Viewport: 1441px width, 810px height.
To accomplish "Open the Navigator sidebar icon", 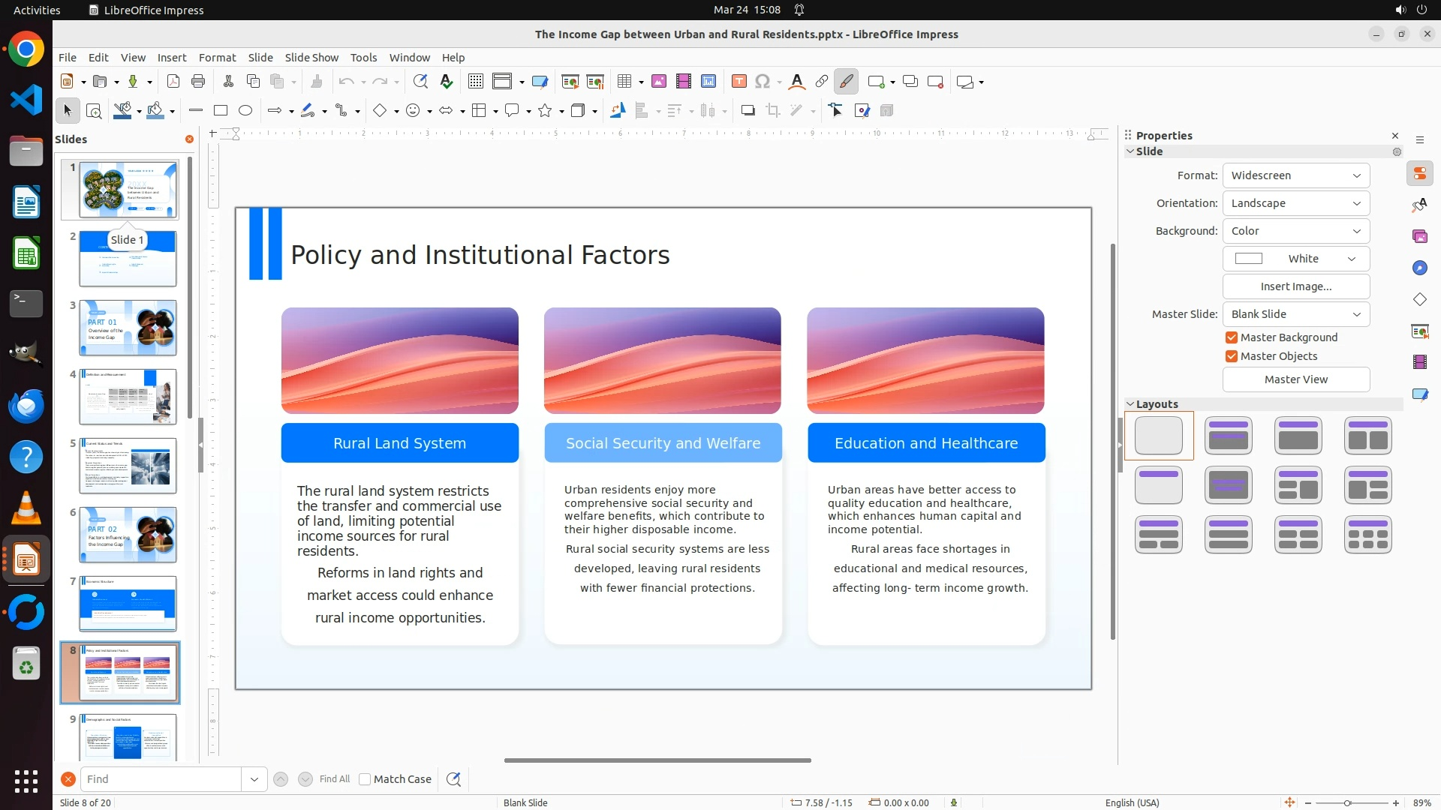I will 1419,268.
